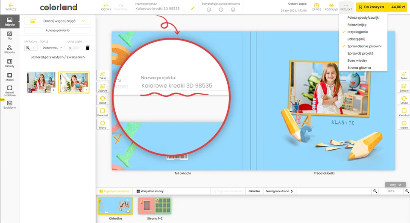Toggle Pokaż linijkę option
The height and width of the screenshot is (223, 410).
point(357,25)
